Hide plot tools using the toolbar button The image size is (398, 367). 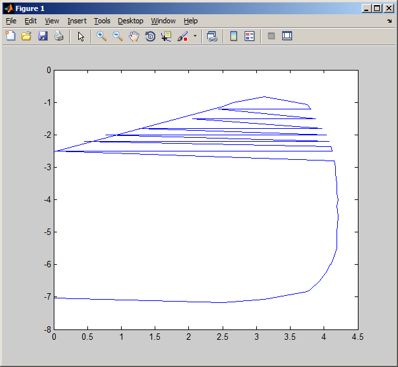tap(271, 36)
